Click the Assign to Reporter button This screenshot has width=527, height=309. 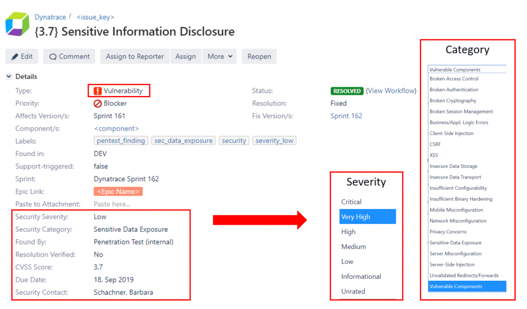click(x=134, y=56)
